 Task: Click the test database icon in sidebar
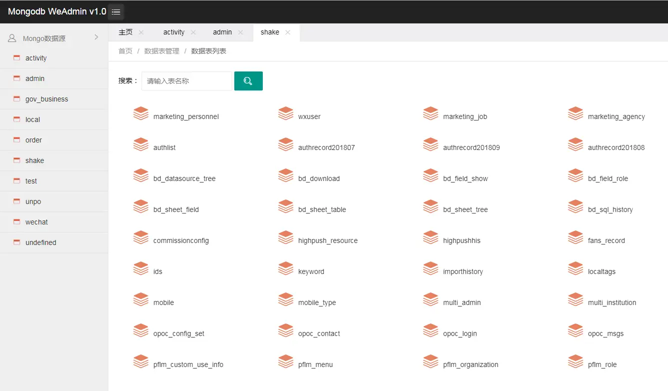[16, 180]
